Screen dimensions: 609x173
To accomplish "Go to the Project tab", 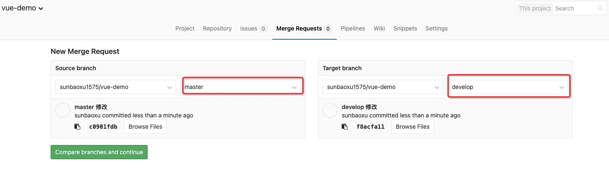I will 185,28.
